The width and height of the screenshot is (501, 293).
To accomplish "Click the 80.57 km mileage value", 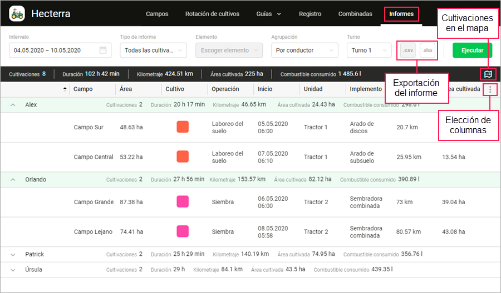I will point(409,231).
